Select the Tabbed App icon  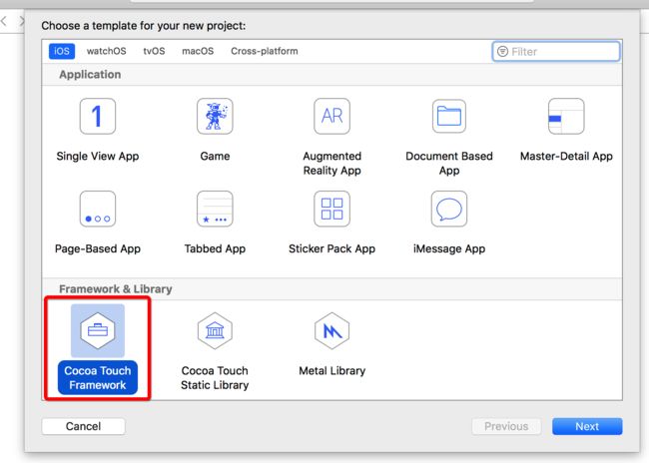point(215,209)
